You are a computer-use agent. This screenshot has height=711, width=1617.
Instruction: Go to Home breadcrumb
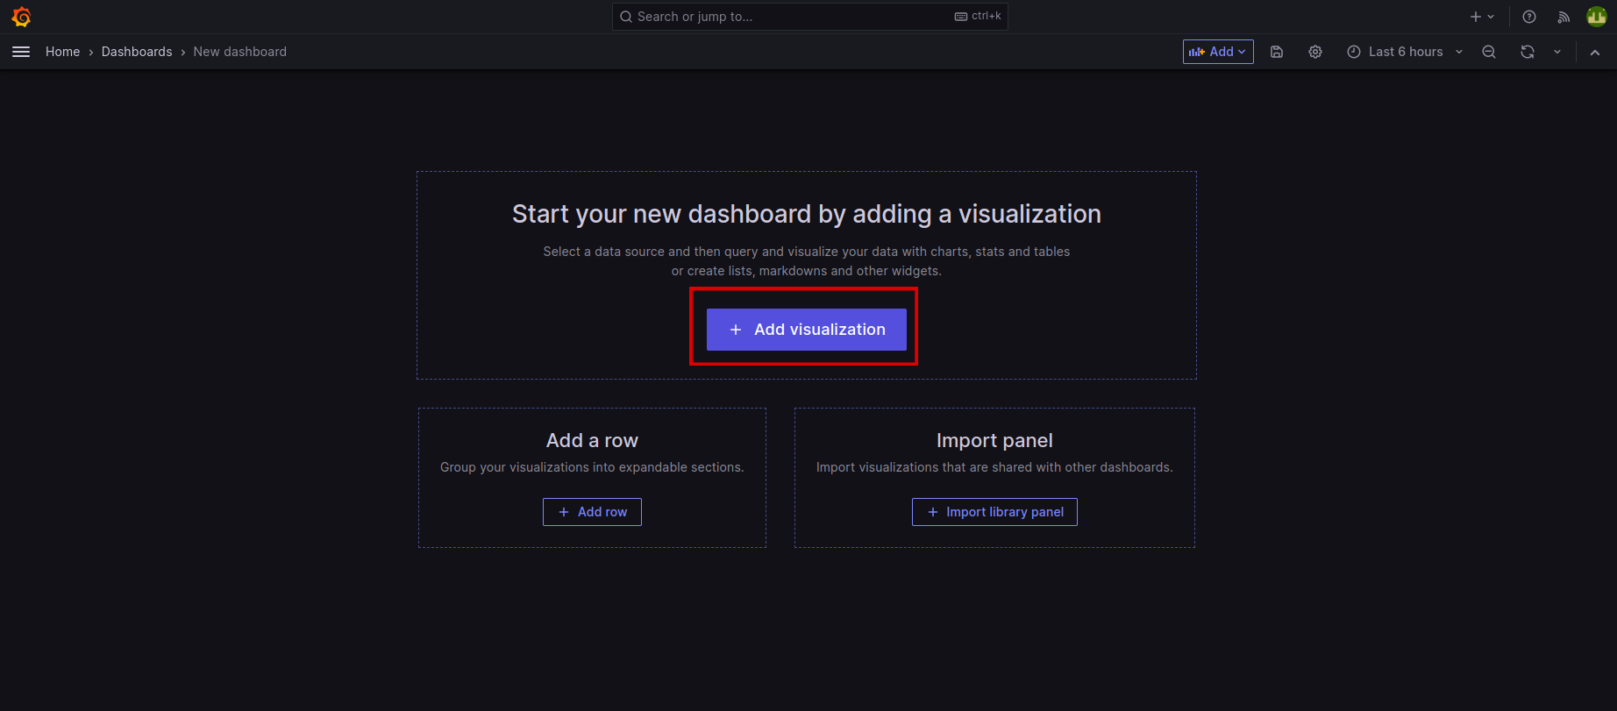[x=62, y=52]
